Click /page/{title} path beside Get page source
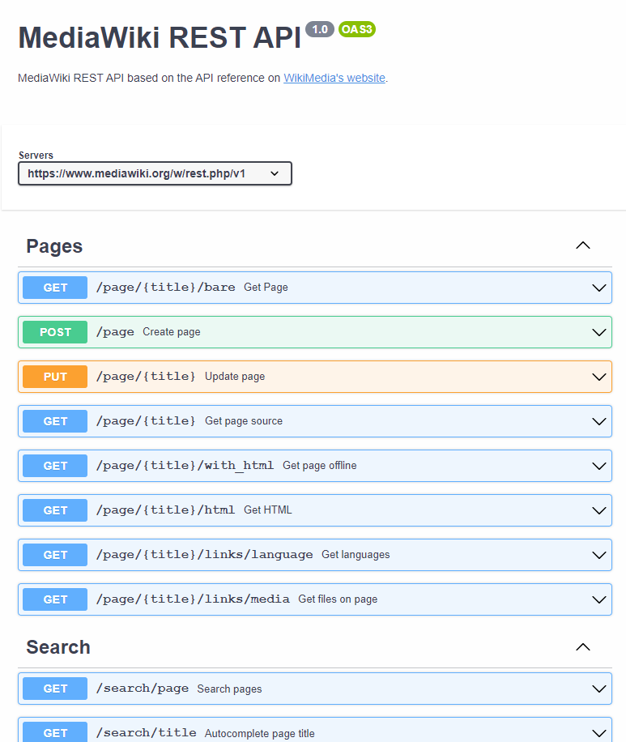 pyautogui.click(x=146, y=420)
